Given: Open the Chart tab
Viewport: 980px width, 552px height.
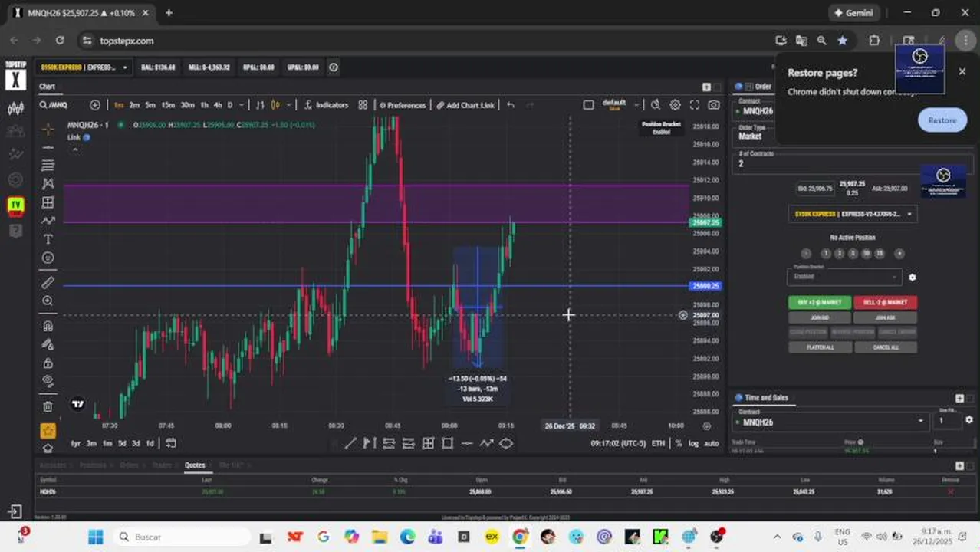Looking at the screenshot, I should (x=48, y=87).
